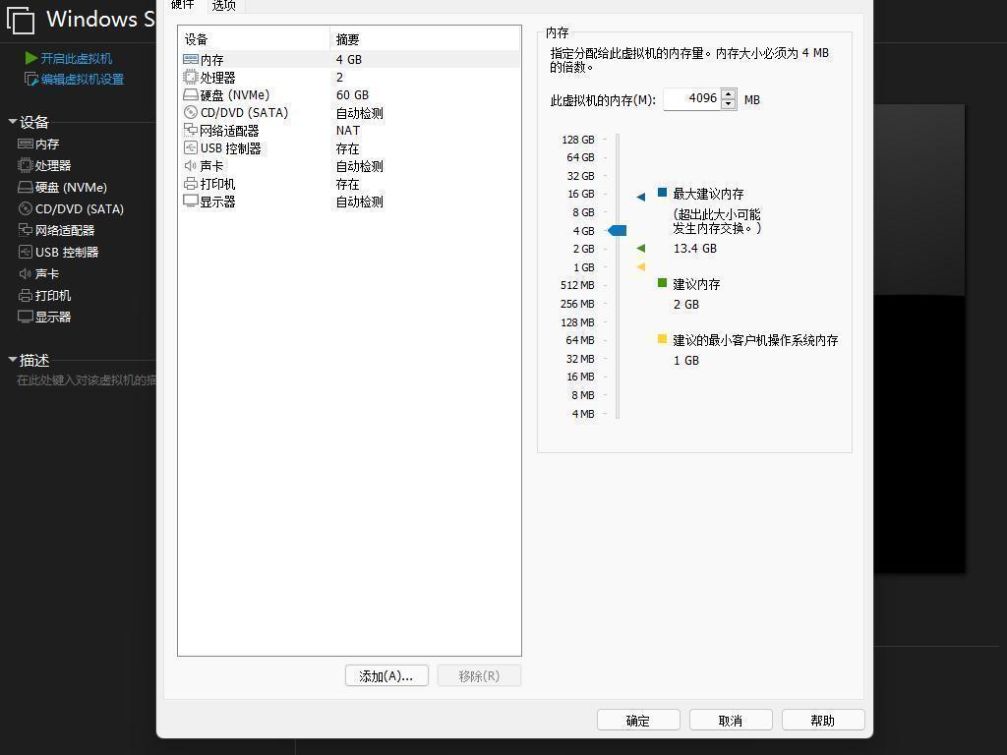Screen dimensions: 1007x755
Task: Select the 网络适配器 icon in dialog list
Action: coord(191,131)
